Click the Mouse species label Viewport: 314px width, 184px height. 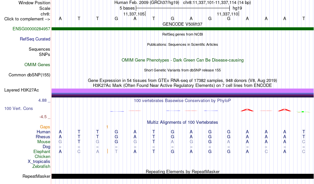44,142
